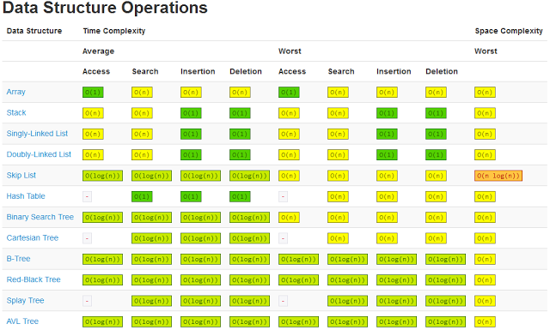This screenshot has height=336, width=550.
Task: Open the Splay Tree link
Action: [x=25, y=300]
